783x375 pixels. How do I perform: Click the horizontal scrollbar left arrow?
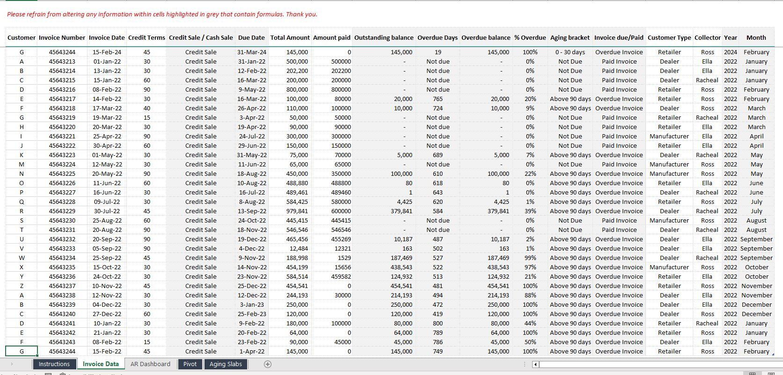pyautogui.click(x=536, y=364)
